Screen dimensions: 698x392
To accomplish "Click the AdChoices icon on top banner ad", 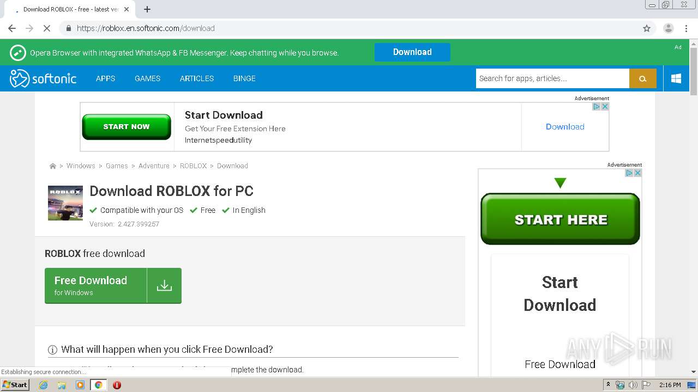I will click(597, 107).
